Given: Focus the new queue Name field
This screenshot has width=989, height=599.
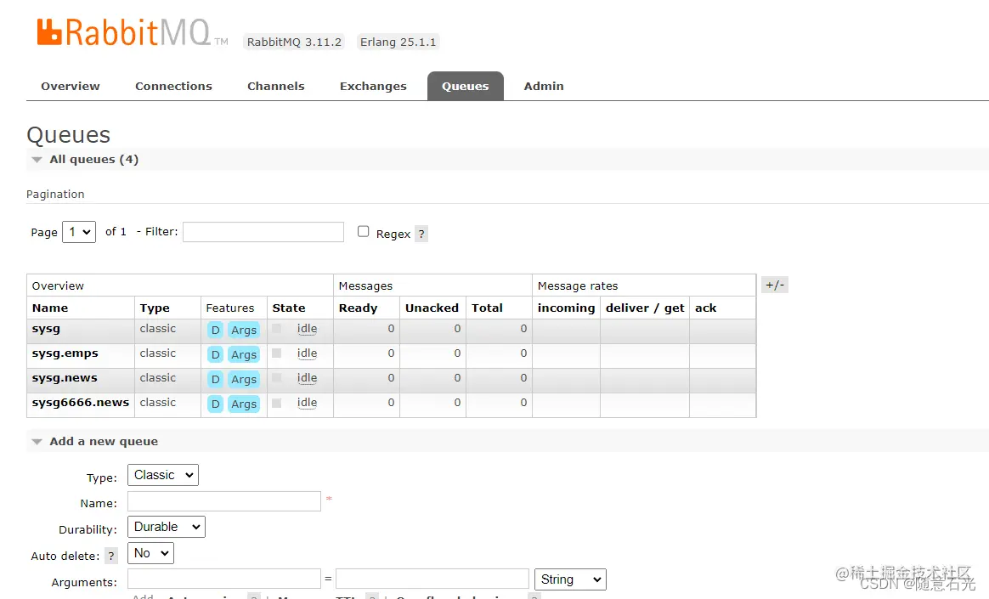Looking at the screenshot, I should (x=224, y=501).
